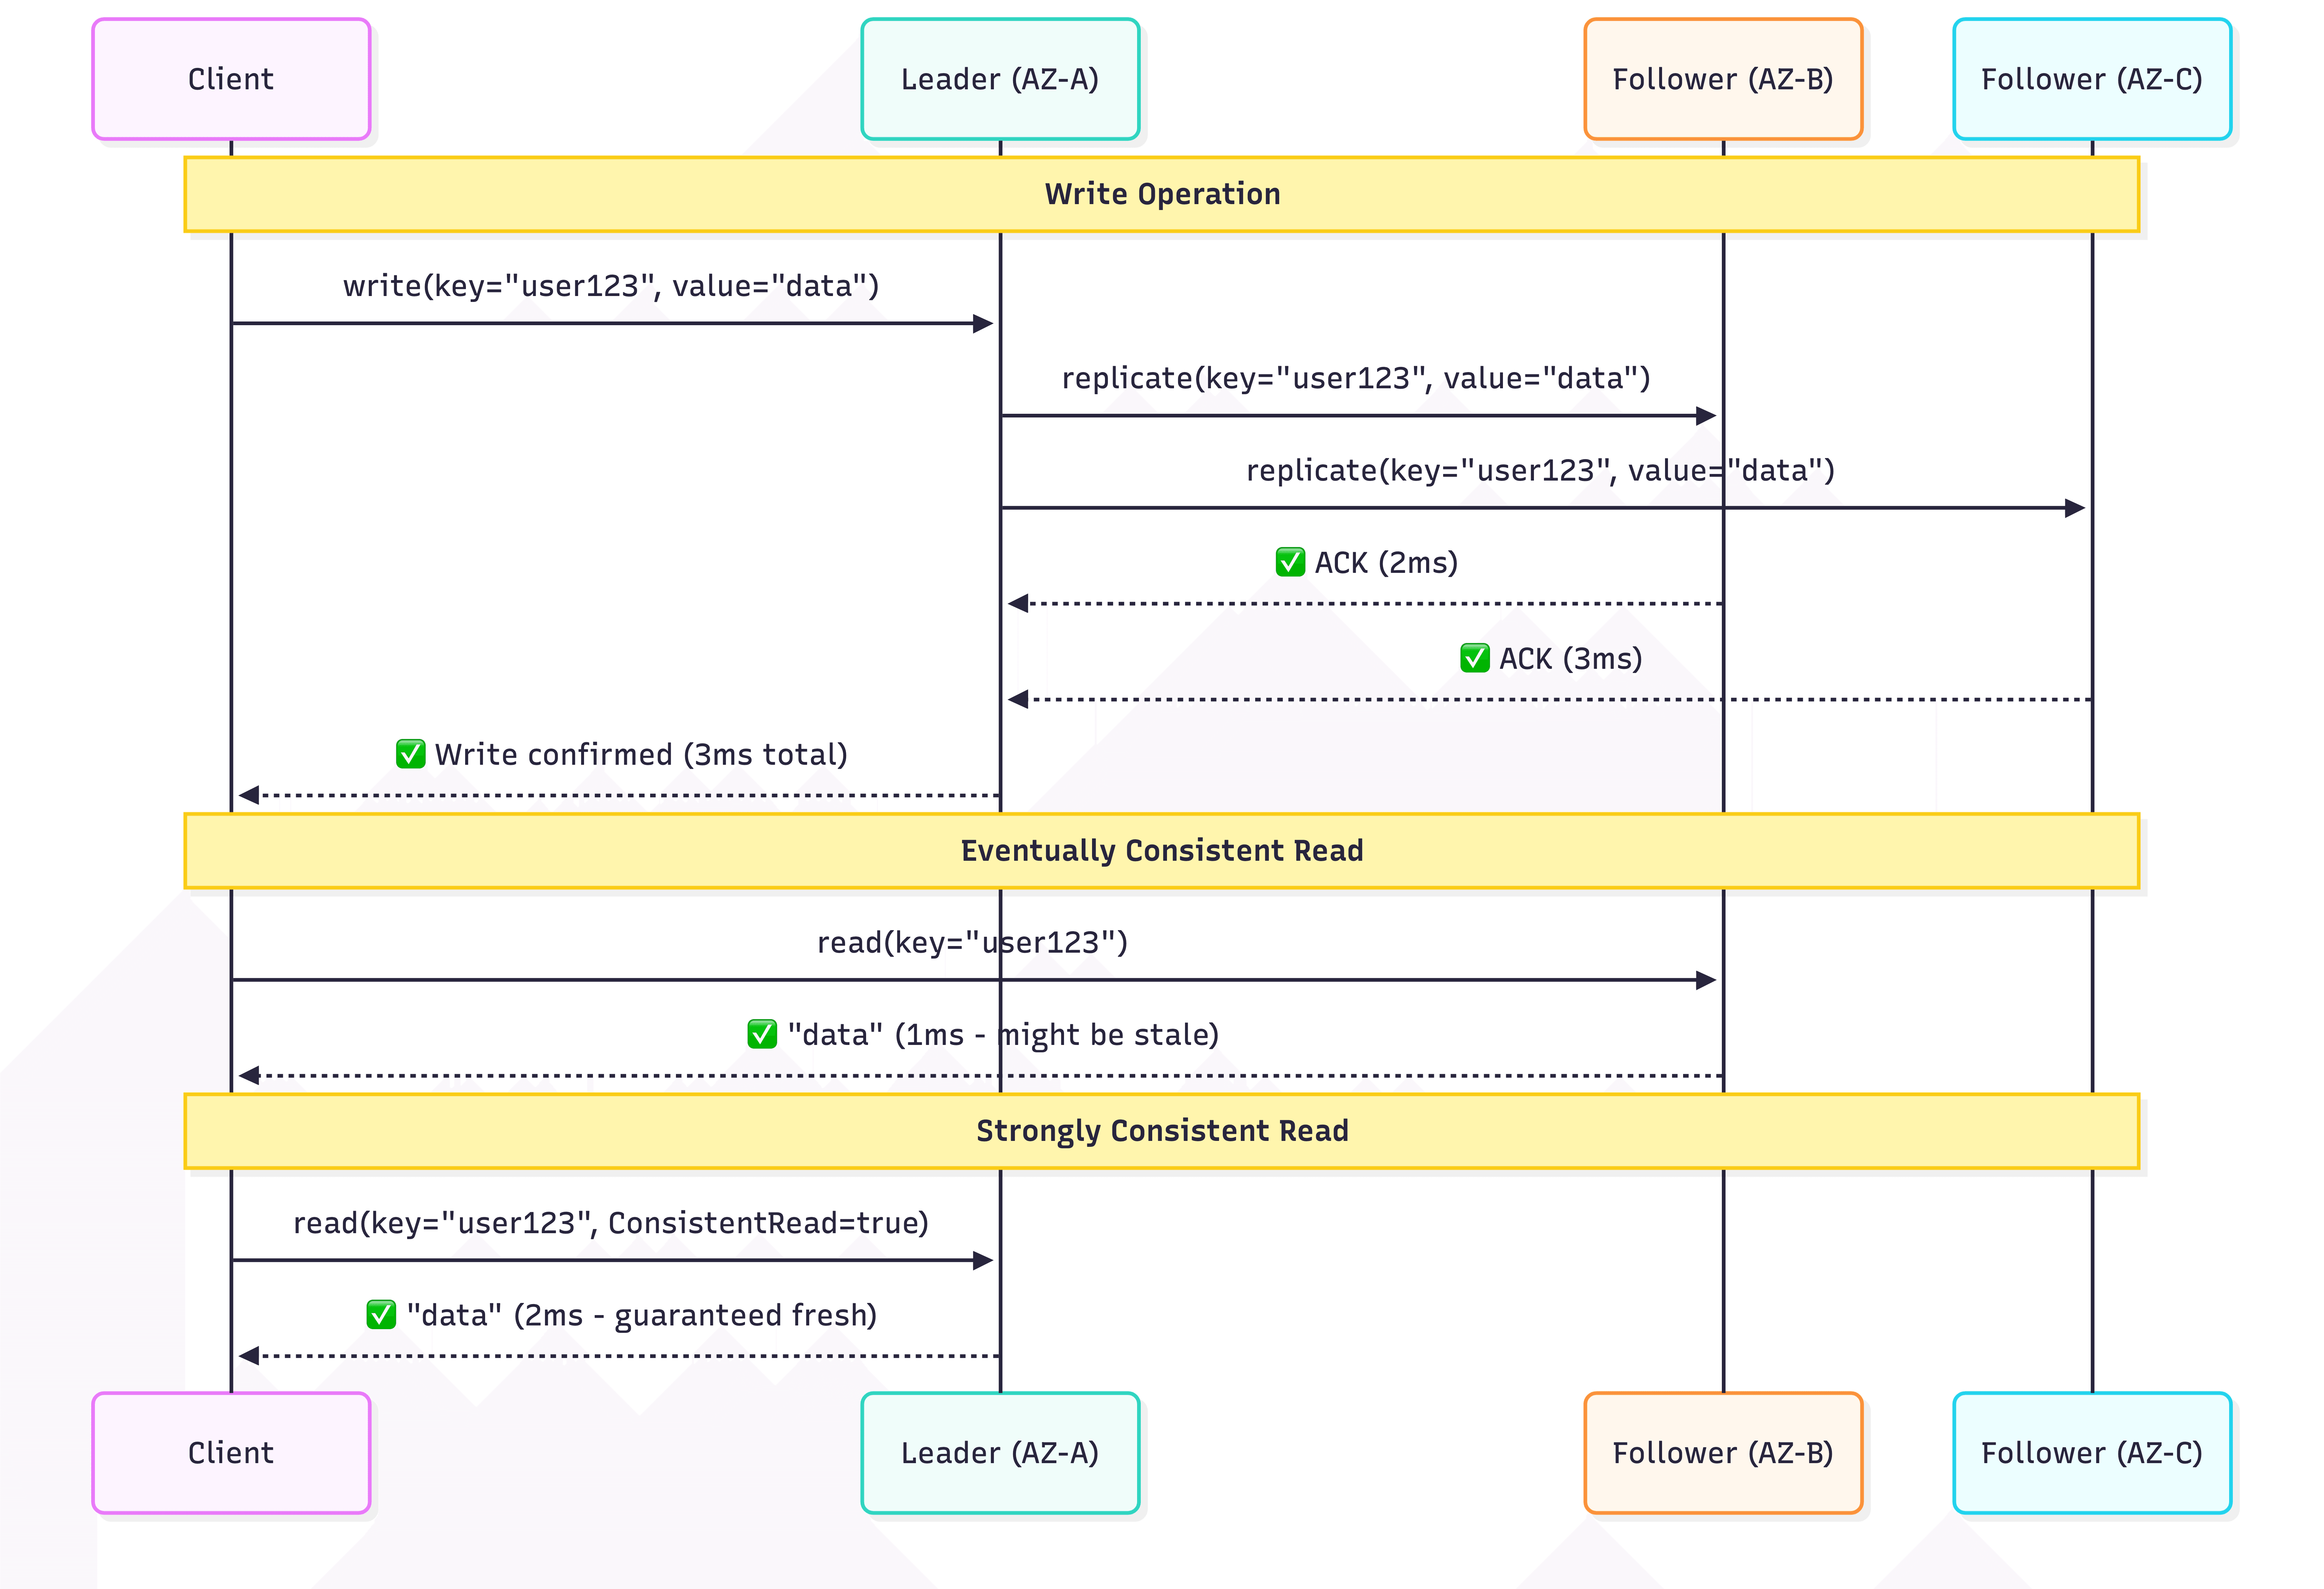Click the green checkmark beside might be stale

[762, 1034]
